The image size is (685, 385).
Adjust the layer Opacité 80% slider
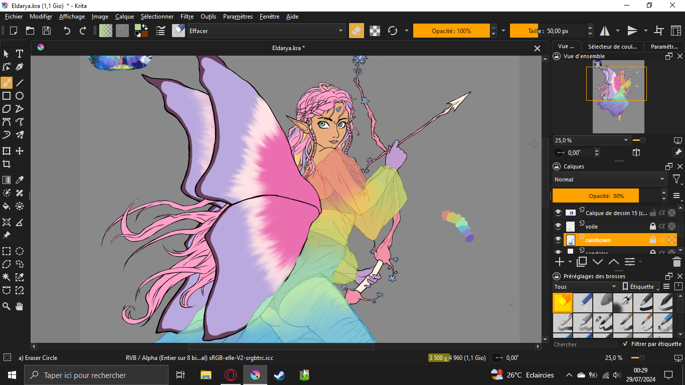(606, 196)
